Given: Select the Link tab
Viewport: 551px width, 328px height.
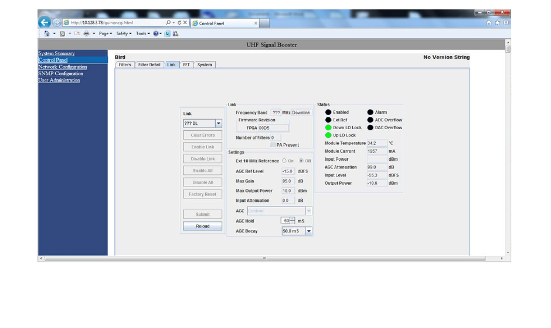Looking at the screenshot, I should [172, 65].
